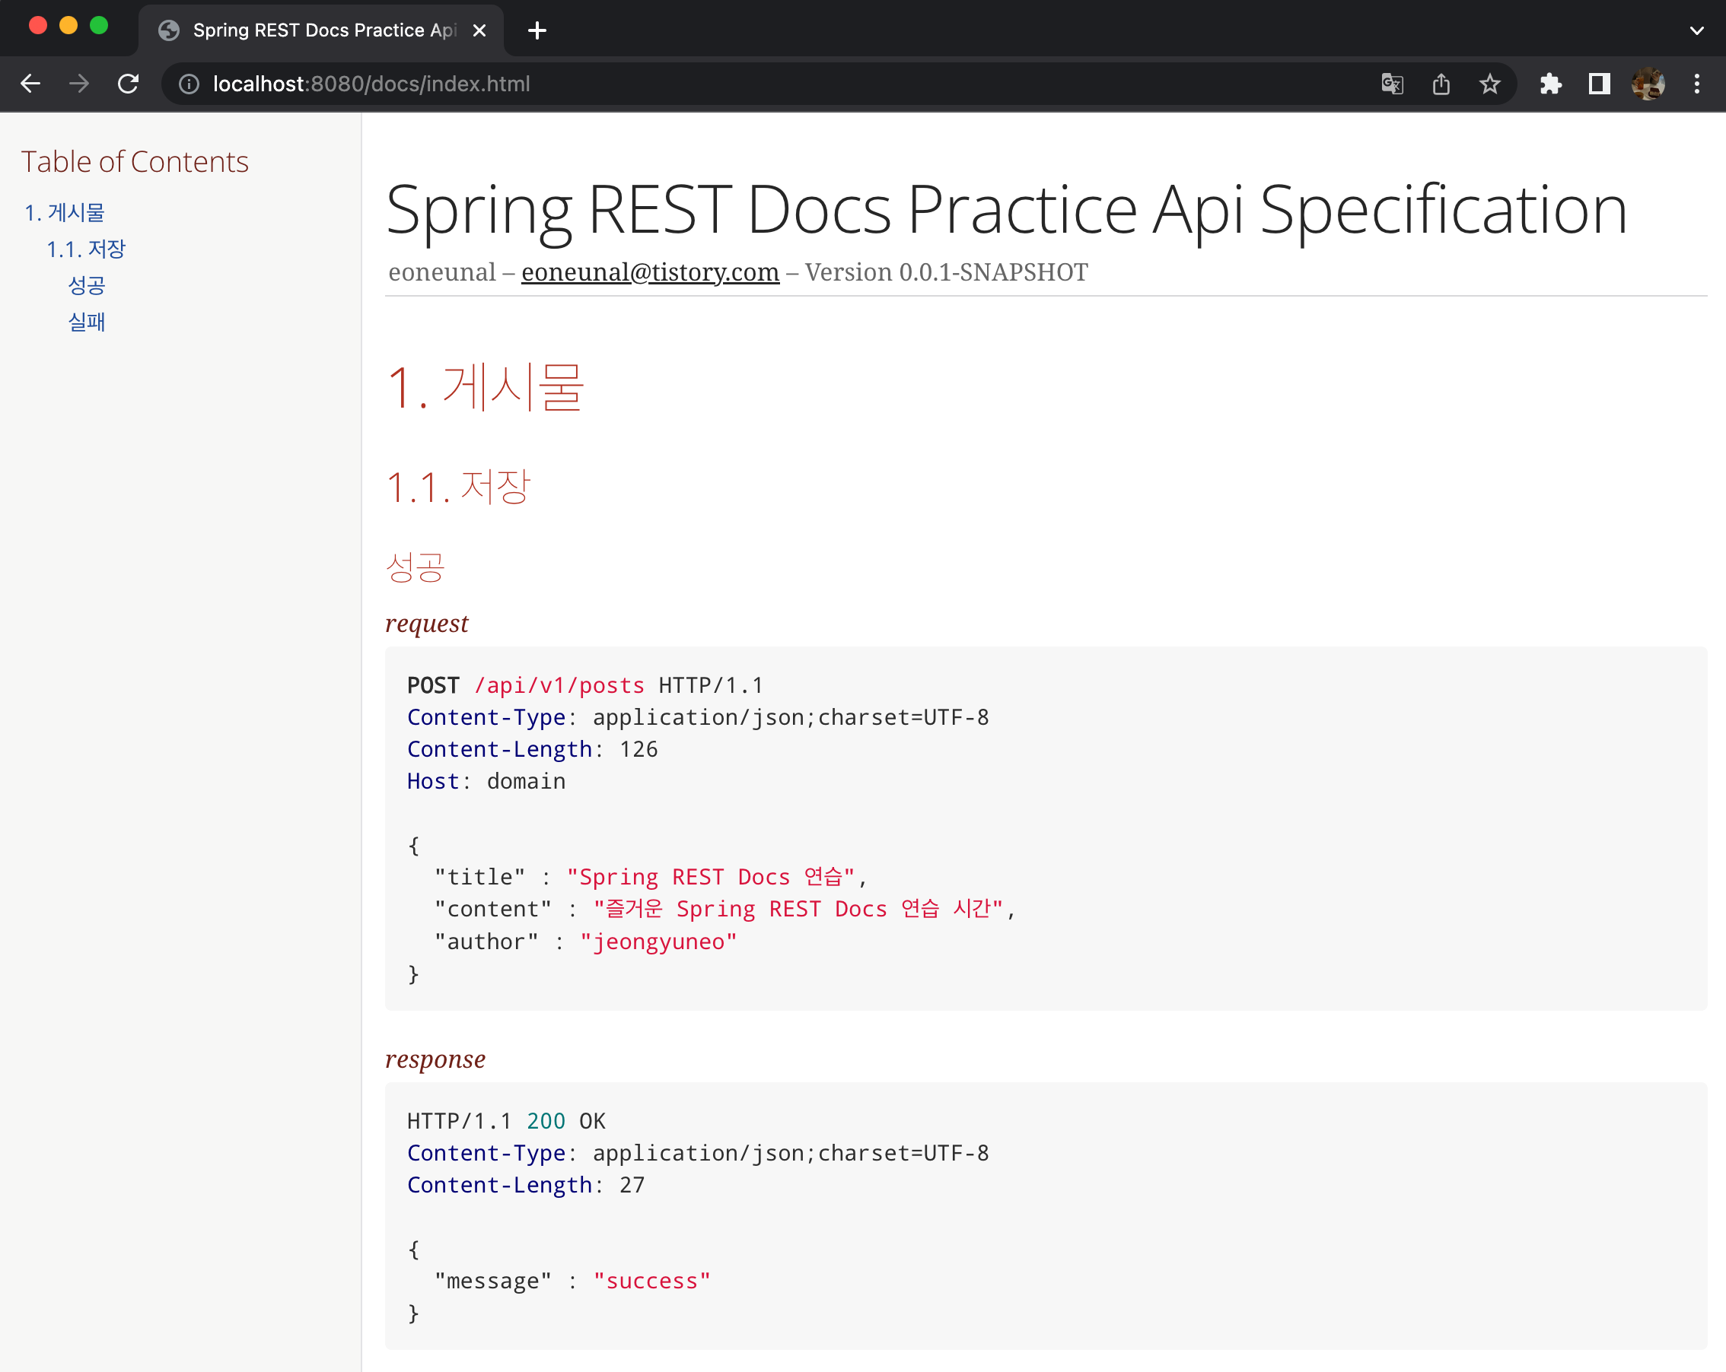Image resolution: width=1726 pixels, height=1372 pixels.
Task: Go to '1. 게시물' in table of contents
Action: pyautogui.click(x=65, y=213)
